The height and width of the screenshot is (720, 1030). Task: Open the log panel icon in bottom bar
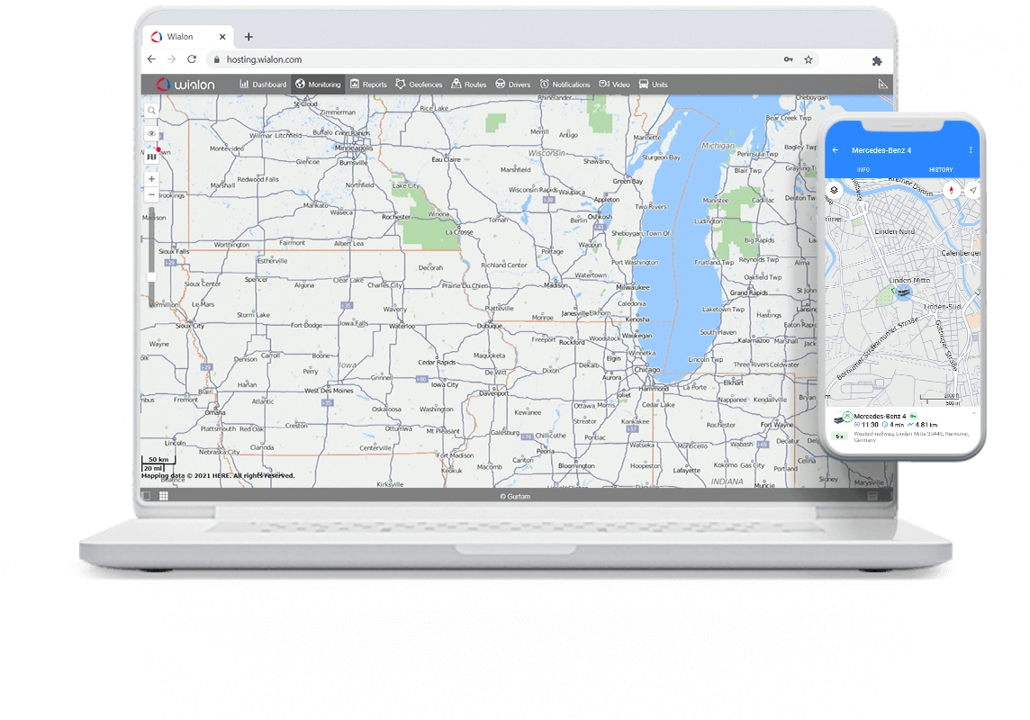(872, 496)
